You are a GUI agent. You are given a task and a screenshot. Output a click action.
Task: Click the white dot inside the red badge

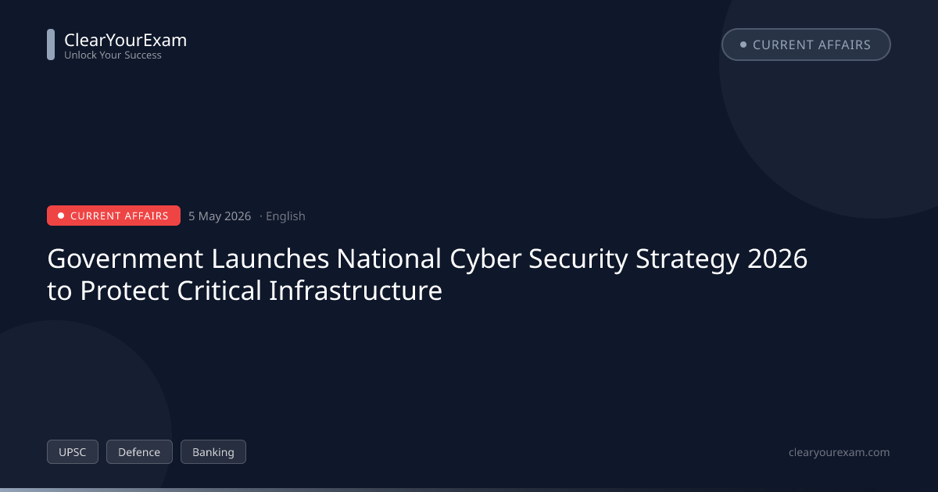[x=61, y=216]
